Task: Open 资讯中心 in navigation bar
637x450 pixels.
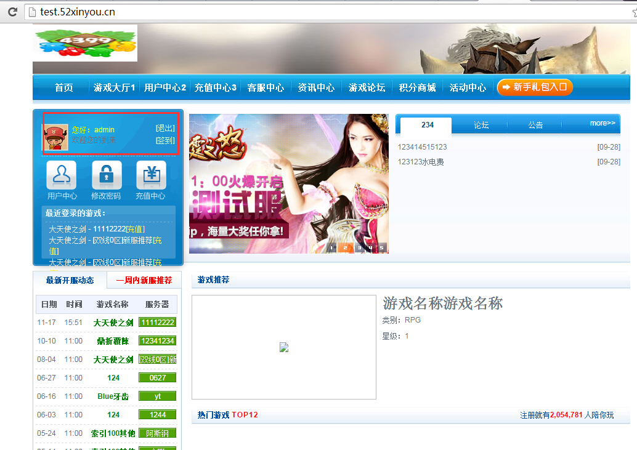Action: (x=316, y=87)
